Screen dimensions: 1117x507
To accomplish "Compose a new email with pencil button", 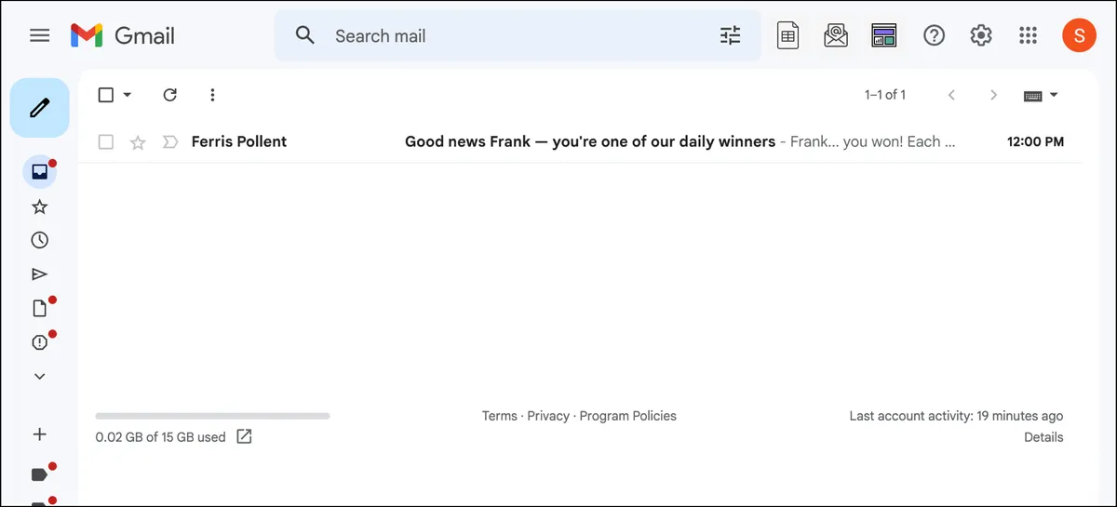I will point(39,108).
